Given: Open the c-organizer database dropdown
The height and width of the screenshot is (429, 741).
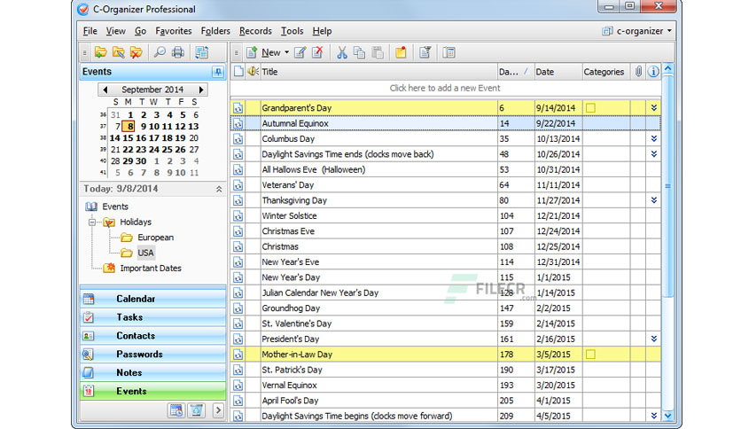Looking at the screenshot, I should 637,31.
